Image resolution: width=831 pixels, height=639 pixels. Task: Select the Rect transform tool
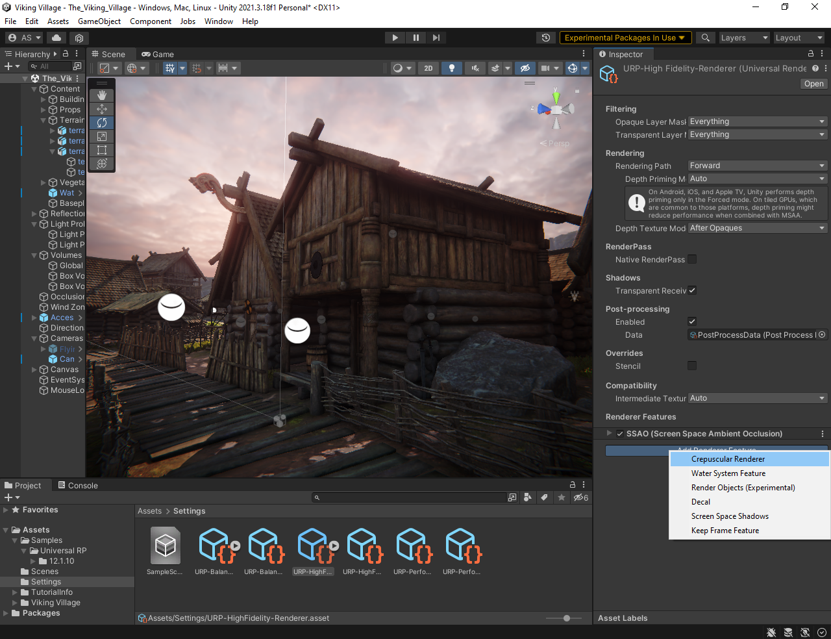click(x=101, y=150)
